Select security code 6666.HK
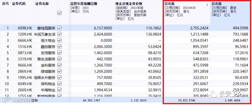 pyautogui.click(x=25, y=40)
